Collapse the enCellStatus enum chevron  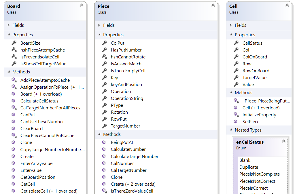point(283,141)
